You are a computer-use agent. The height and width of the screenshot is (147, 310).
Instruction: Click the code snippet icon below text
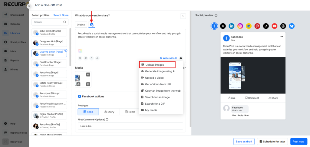(x=97, y=58)
